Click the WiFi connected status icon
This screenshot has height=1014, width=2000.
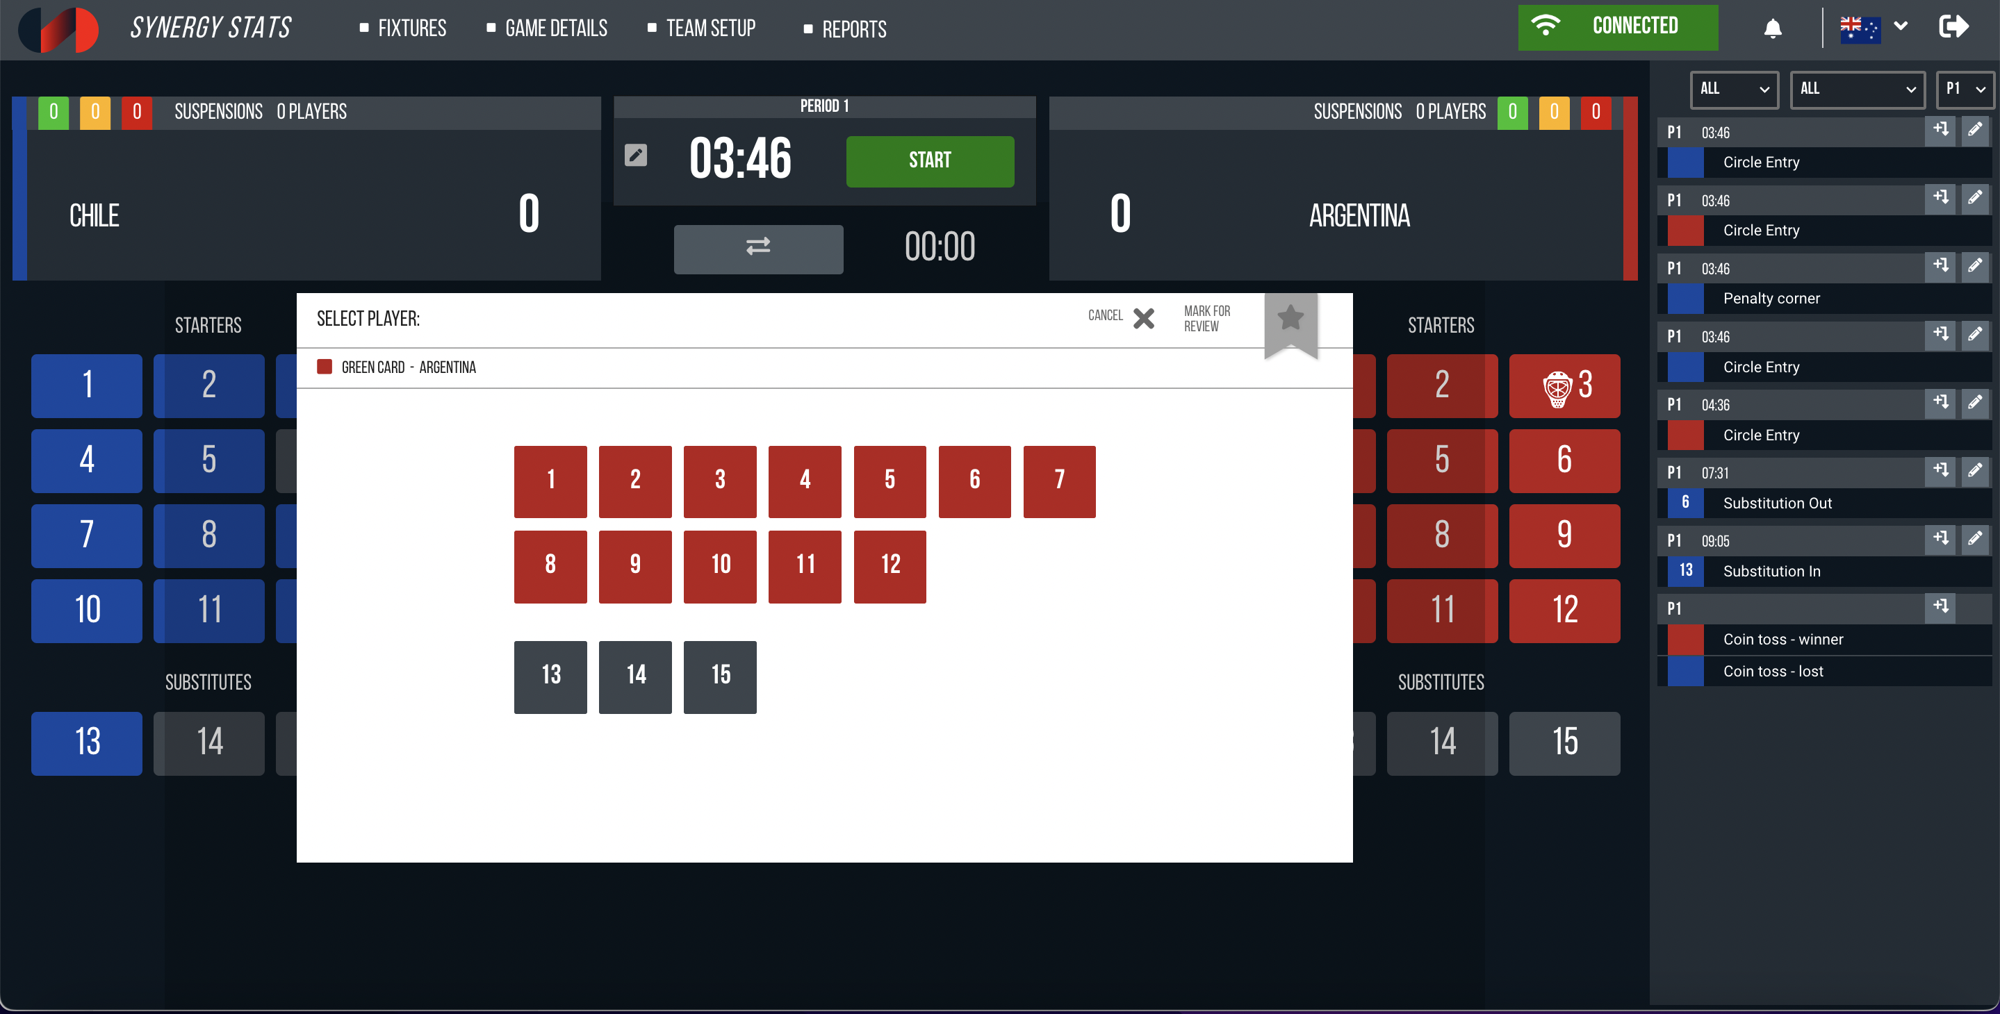1548,27
